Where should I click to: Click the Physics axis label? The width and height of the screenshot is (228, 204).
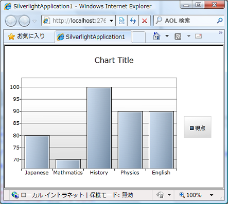coord(130,173)
